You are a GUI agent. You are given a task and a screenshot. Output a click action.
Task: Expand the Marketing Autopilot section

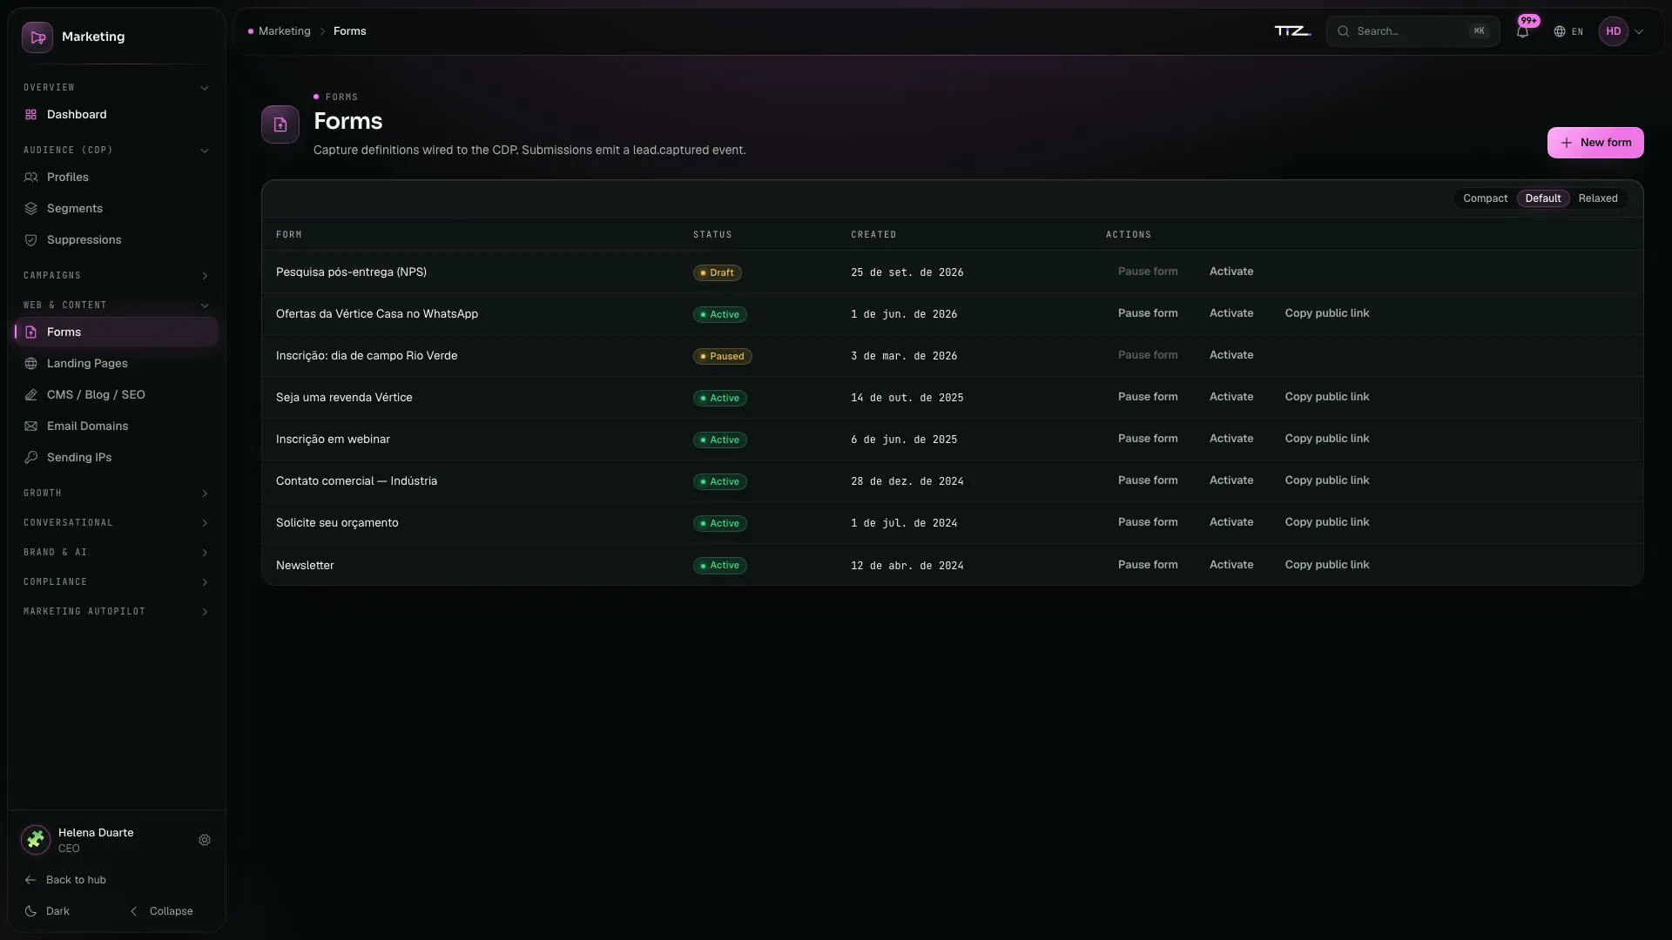pyautogui.click(x=117, y=612)
